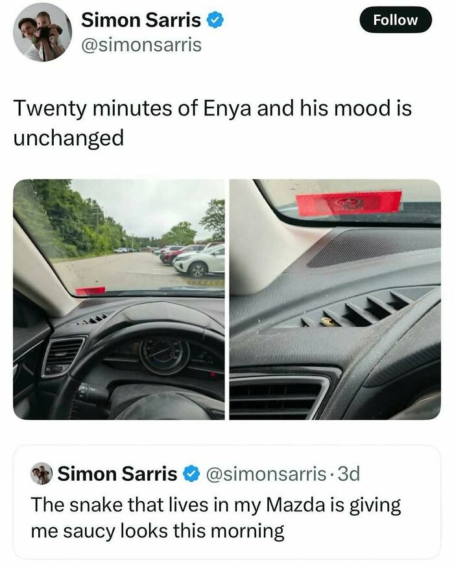Click the red reflector visible in the right image
Image resolution: width=454 pixels, height=567 pixels.
point(344,201)
